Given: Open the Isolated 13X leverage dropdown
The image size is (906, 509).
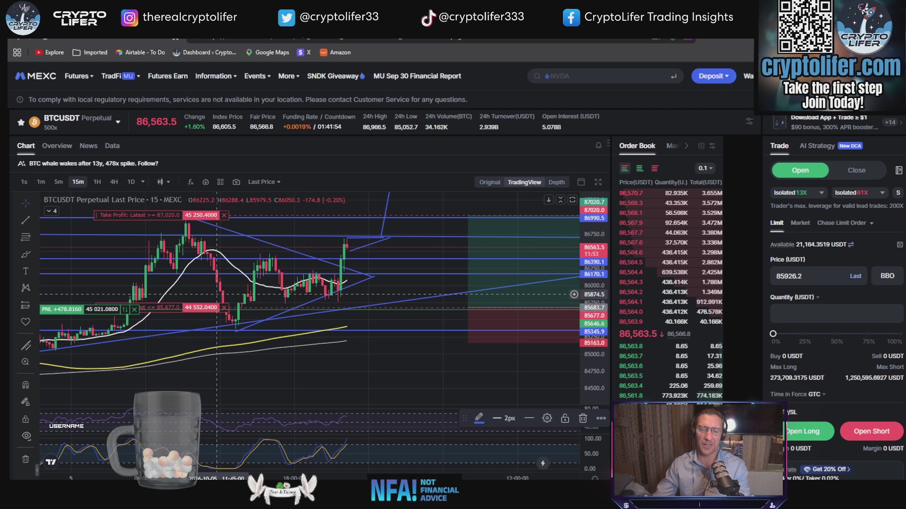Looking at the screenshot, I should 798,193.
